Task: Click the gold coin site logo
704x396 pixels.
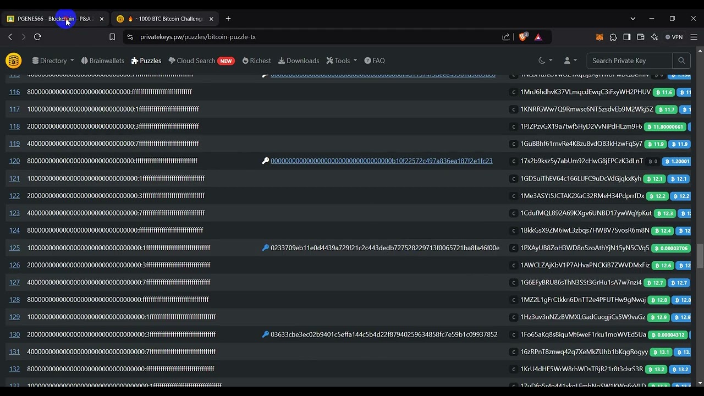Action: 14,61
